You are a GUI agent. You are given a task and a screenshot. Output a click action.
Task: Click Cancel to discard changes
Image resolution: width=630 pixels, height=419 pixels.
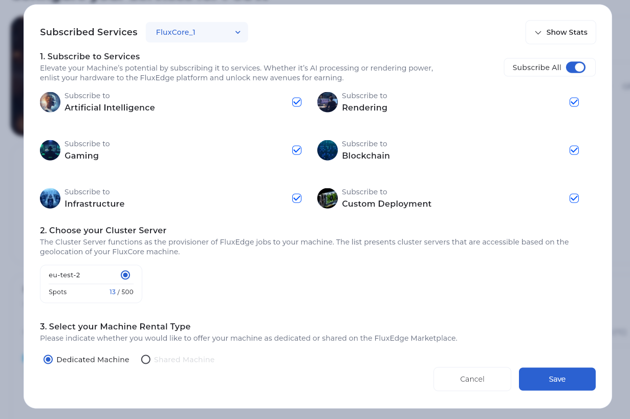coord(472,379)
